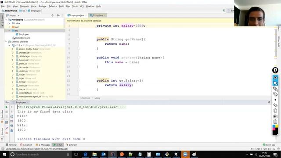
Task: Click the Scroll from Source target icon
Action: click(x=52, y=15)
